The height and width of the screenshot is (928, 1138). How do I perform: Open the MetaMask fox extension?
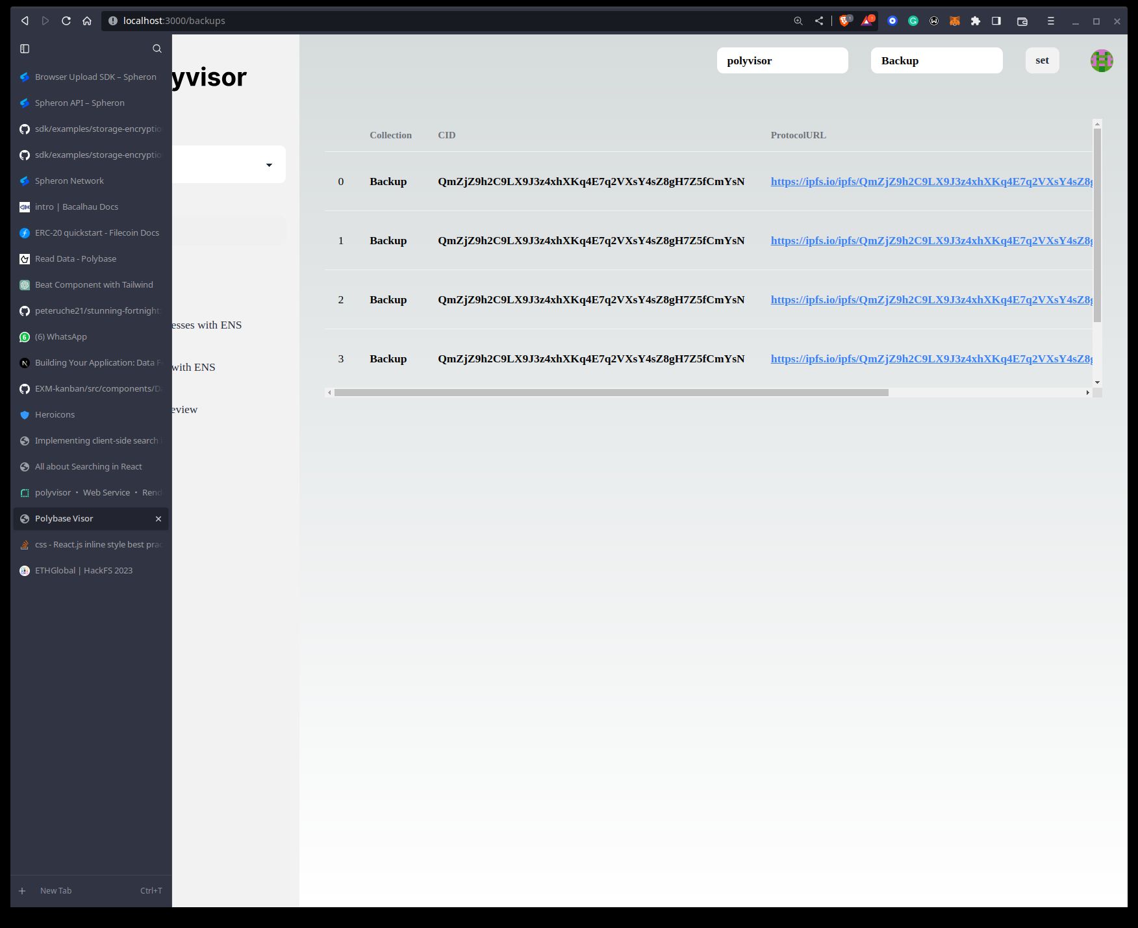click(955, 21)
